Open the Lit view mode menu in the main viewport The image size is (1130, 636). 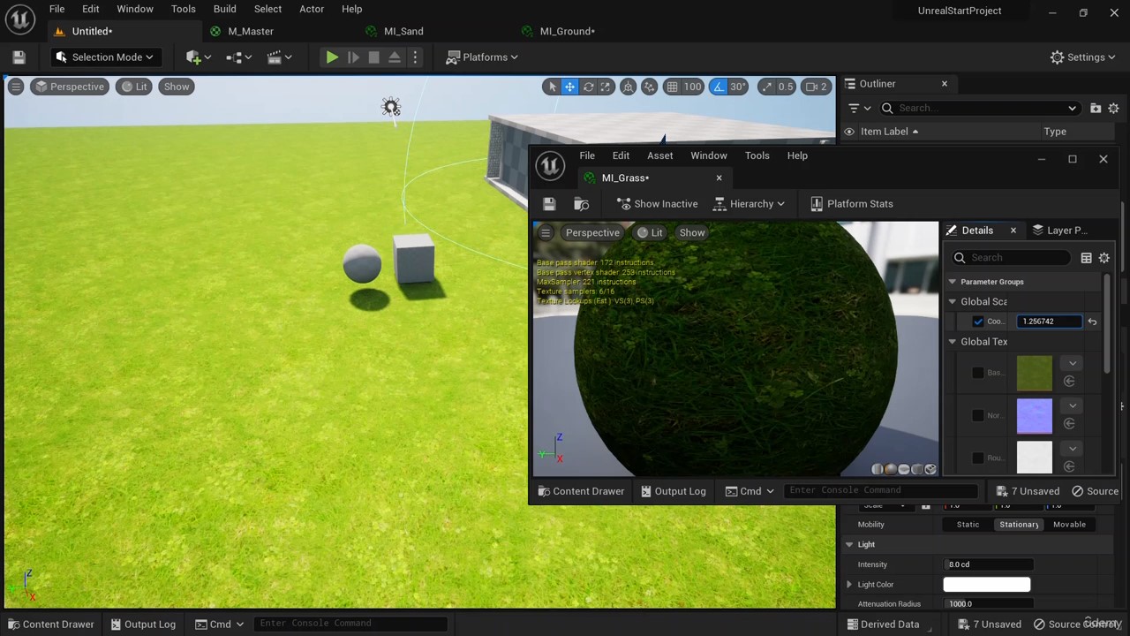pyautogui.click(x=134, y=87)
